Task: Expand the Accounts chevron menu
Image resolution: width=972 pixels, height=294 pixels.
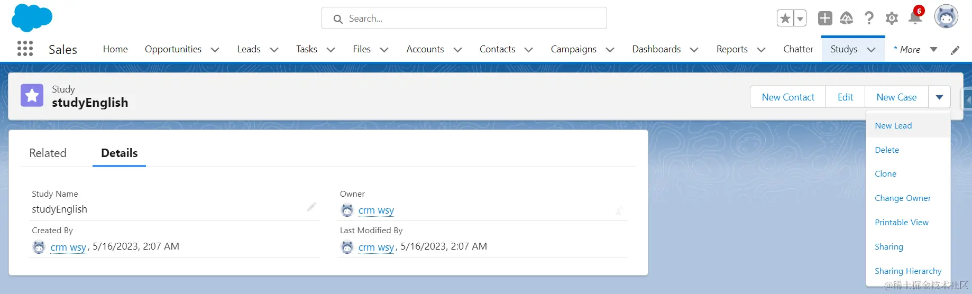Action: pos(457,50)
